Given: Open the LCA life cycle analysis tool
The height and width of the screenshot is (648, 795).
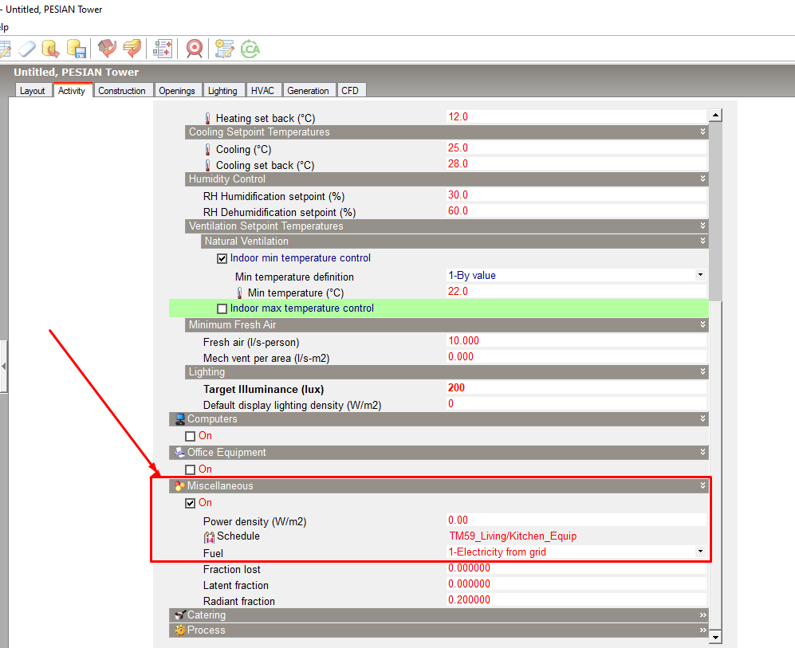Looking at the screenshot, I should pyautogui.click(x=250, y=49).
